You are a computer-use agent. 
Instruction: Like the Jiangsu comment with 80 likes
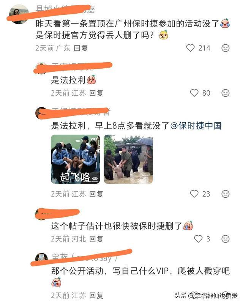coord(194,93)
